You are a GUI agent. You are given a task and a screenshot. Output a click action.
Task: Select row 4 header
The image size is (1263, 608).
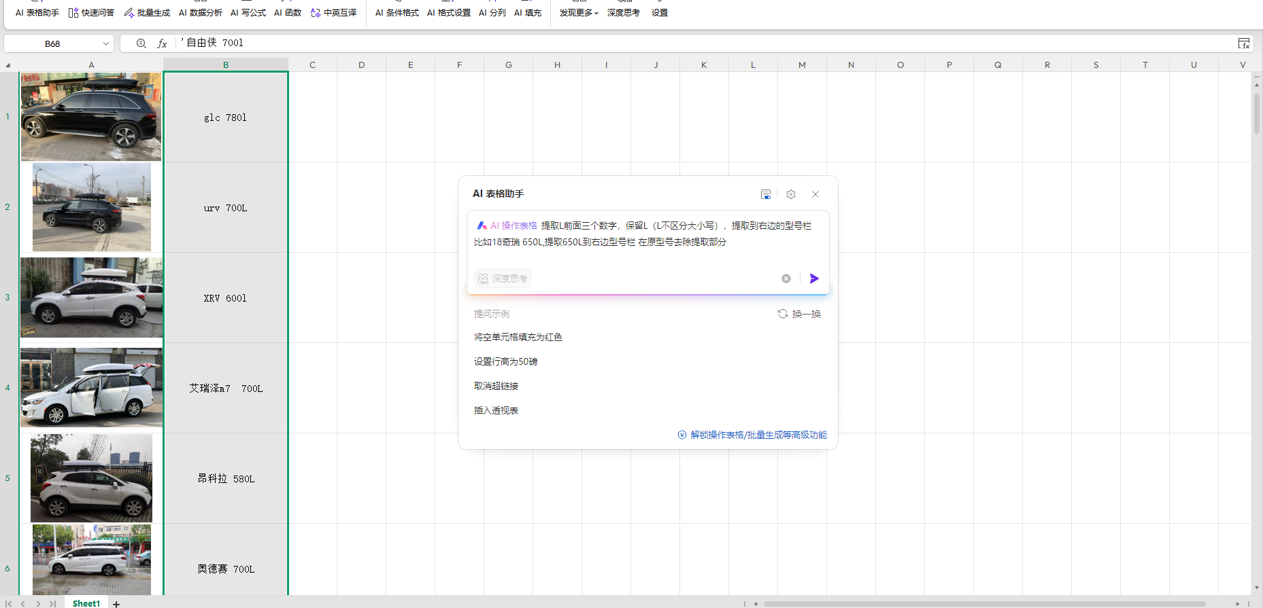[8, 388]
